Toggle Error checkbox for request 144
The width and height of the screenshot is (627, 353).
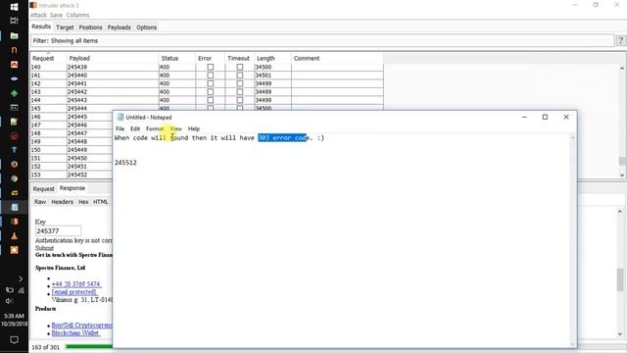click(211, 100)
